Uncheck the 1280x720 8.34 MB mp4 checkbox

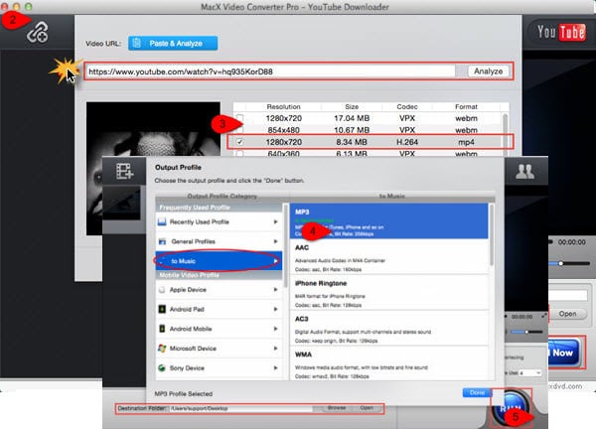point(239,142)
